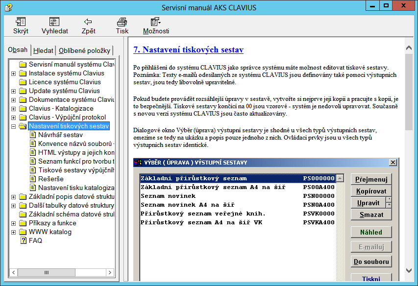Select row Seznam novinek A4 na šíř
This screenshot has width=418, height=286.
pyautogui.click(x=238, y=205)
